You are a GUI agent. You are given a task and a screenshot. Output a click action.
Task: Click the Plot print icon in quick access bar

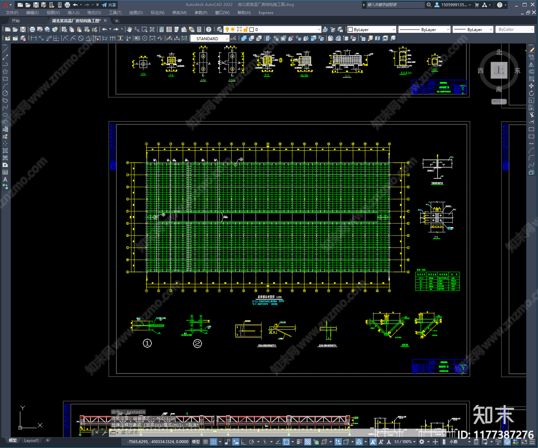(67, 5)
